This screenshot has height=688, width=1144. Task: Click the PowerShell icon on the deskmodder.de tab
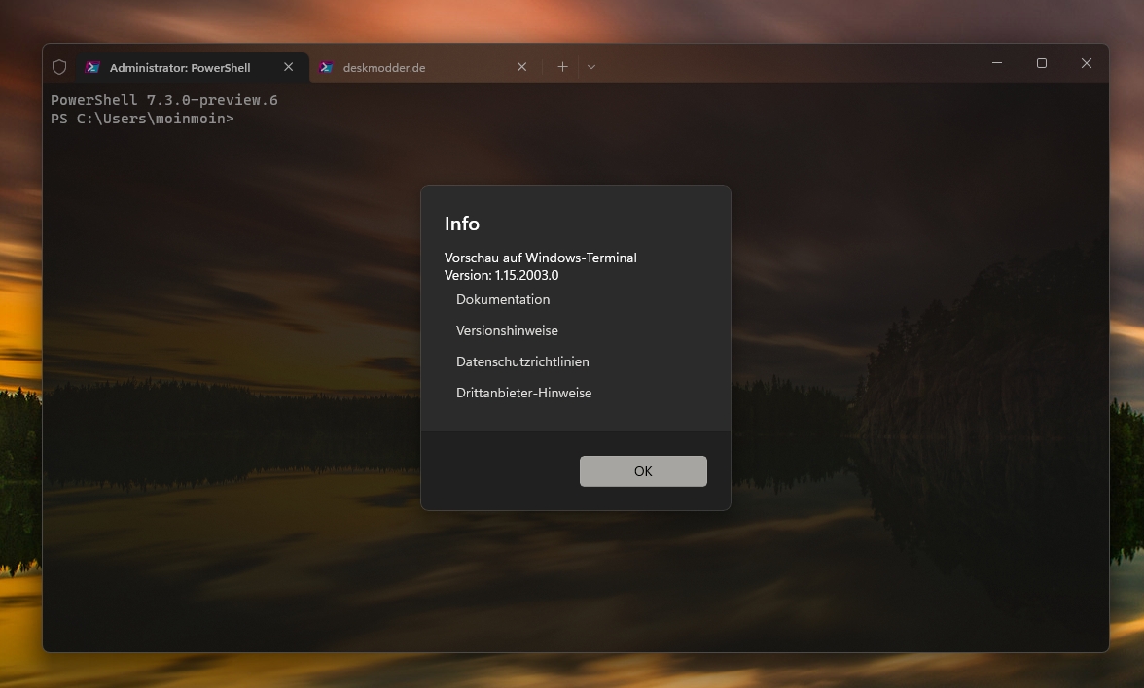(x=326, y=67)
